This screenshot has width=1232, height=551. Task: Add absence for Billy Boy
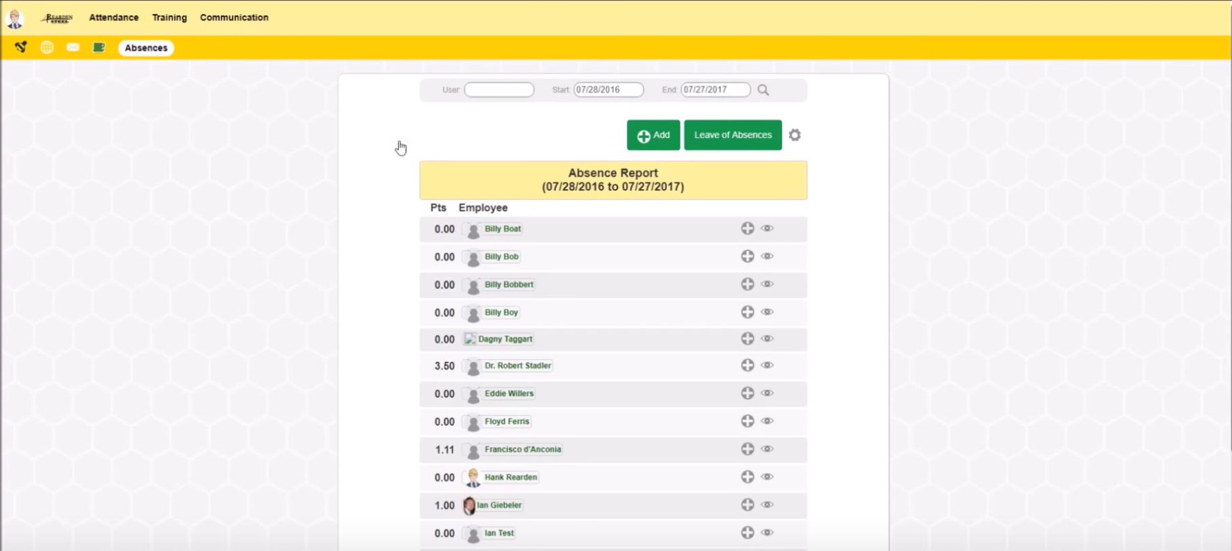[748, 312]
